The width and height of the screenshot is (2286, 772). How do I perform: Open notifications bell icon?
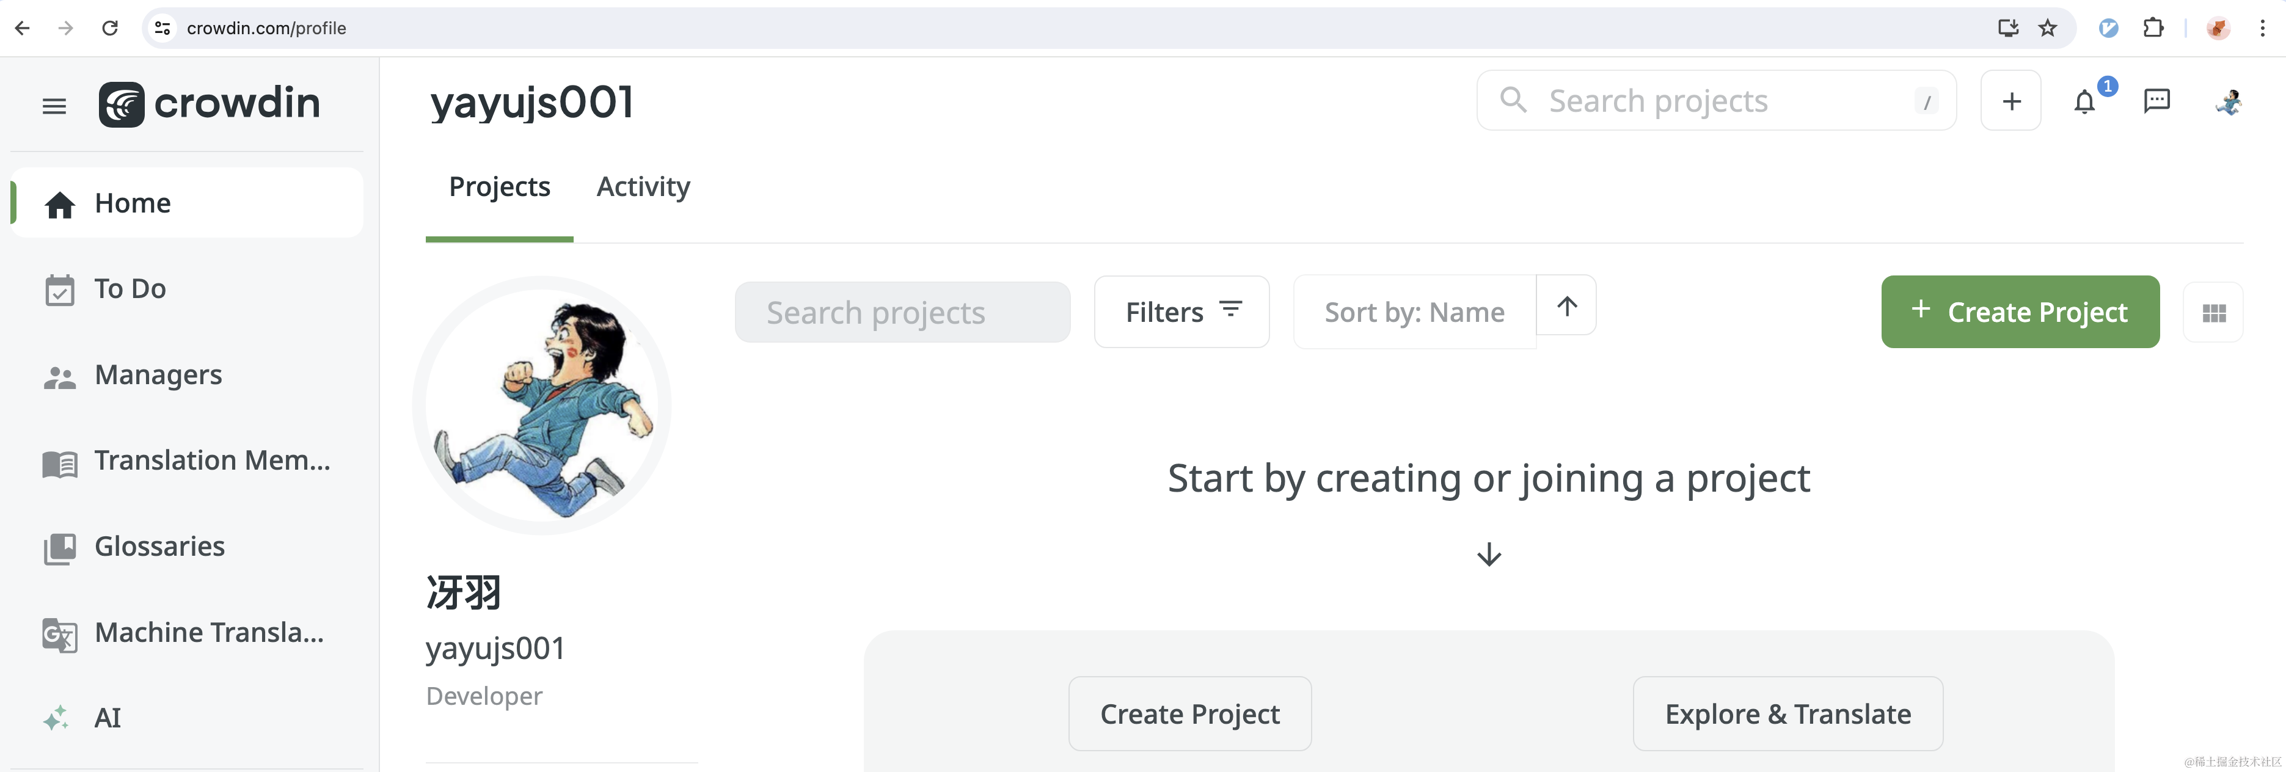point(2084,102)
